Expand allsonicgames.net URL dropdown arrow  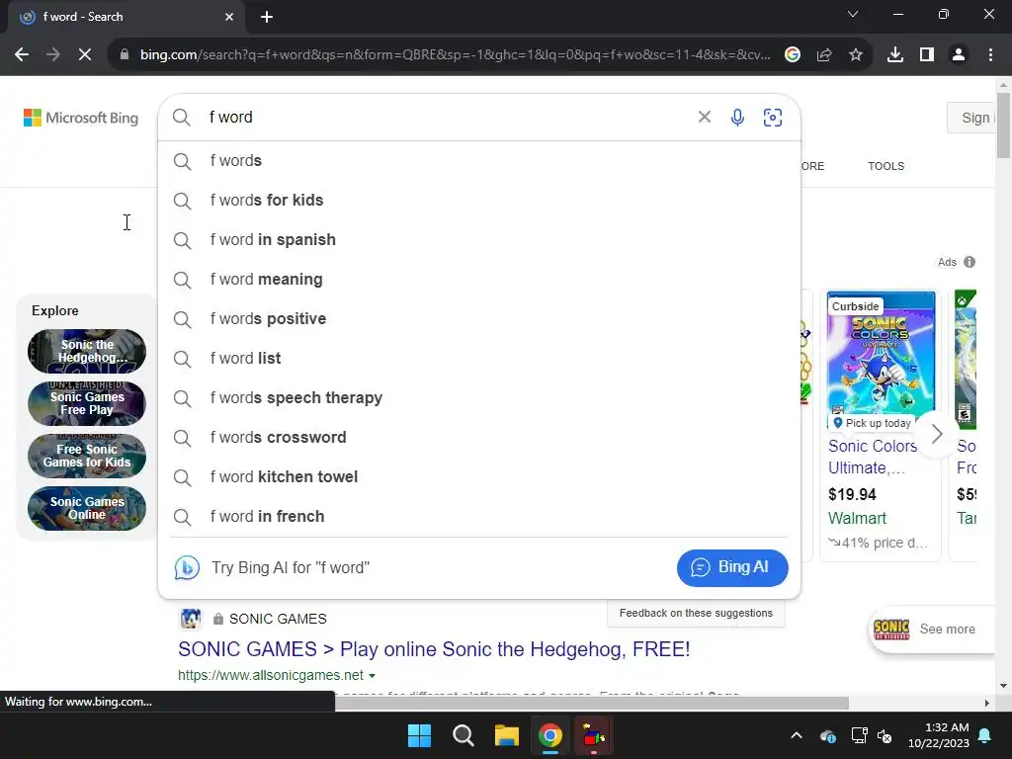[372, 676]
